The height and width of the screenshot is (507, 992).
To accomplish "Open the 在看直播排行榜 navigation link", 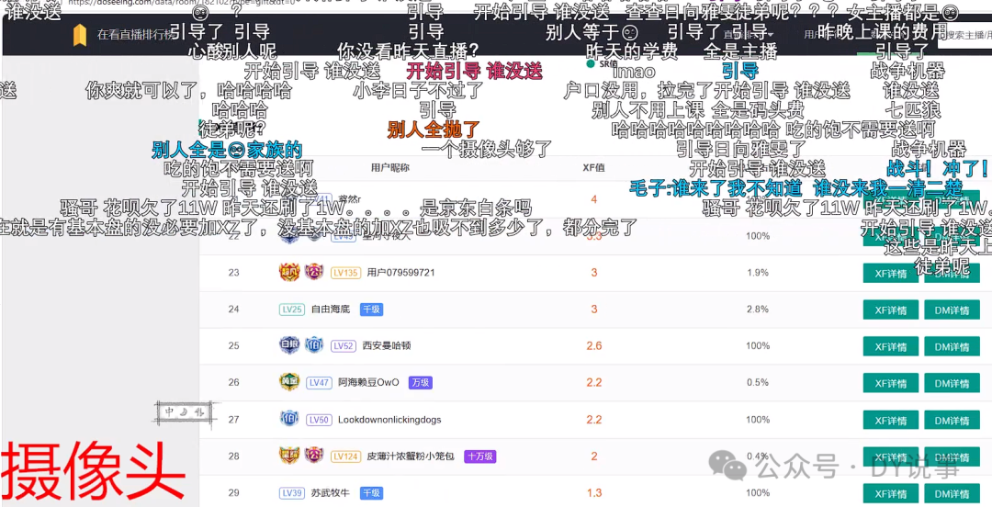I will click(x=134, y=36).
